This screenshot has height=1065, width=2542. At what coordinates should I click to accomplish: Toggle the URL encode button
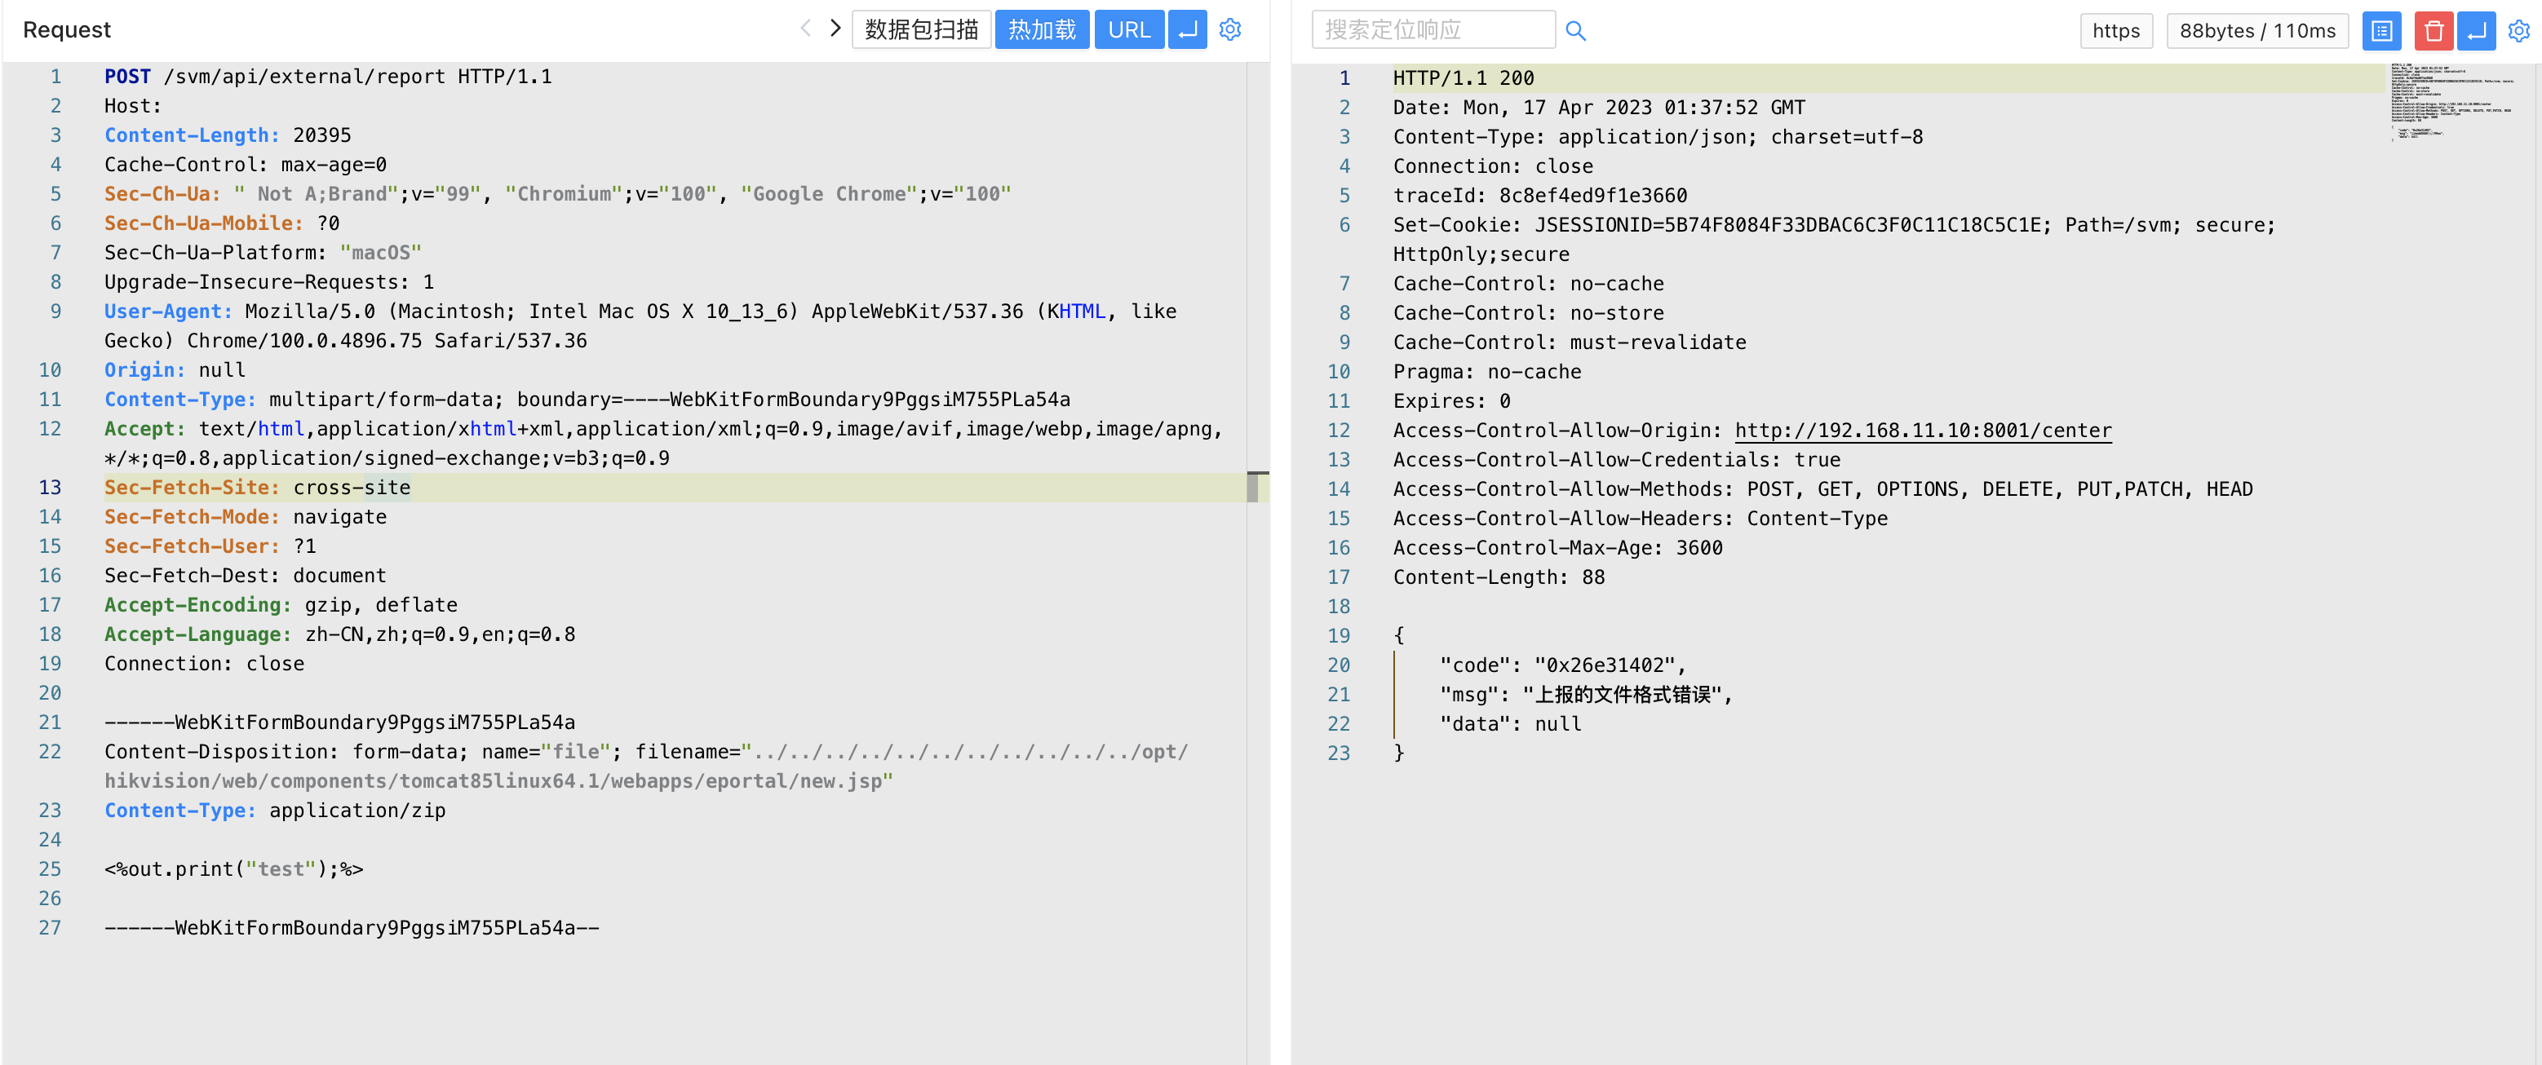[x=1128, y=29]
